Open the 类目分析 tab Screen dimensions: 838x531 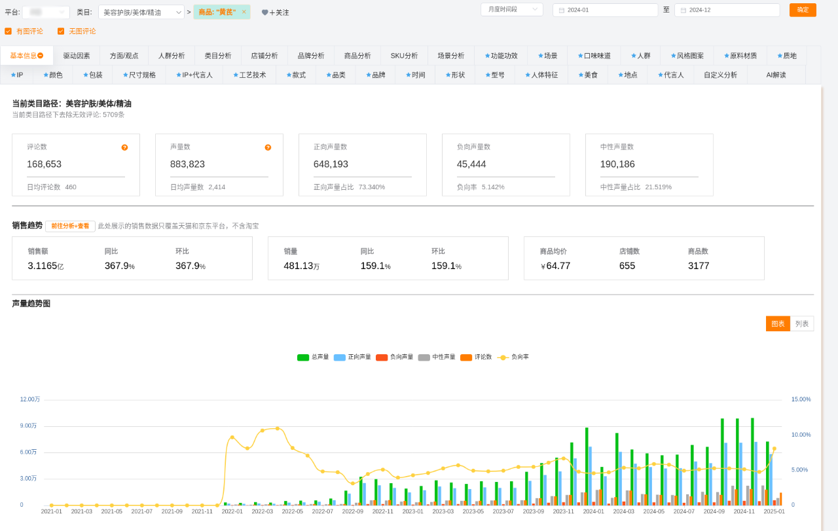point(218,56)
